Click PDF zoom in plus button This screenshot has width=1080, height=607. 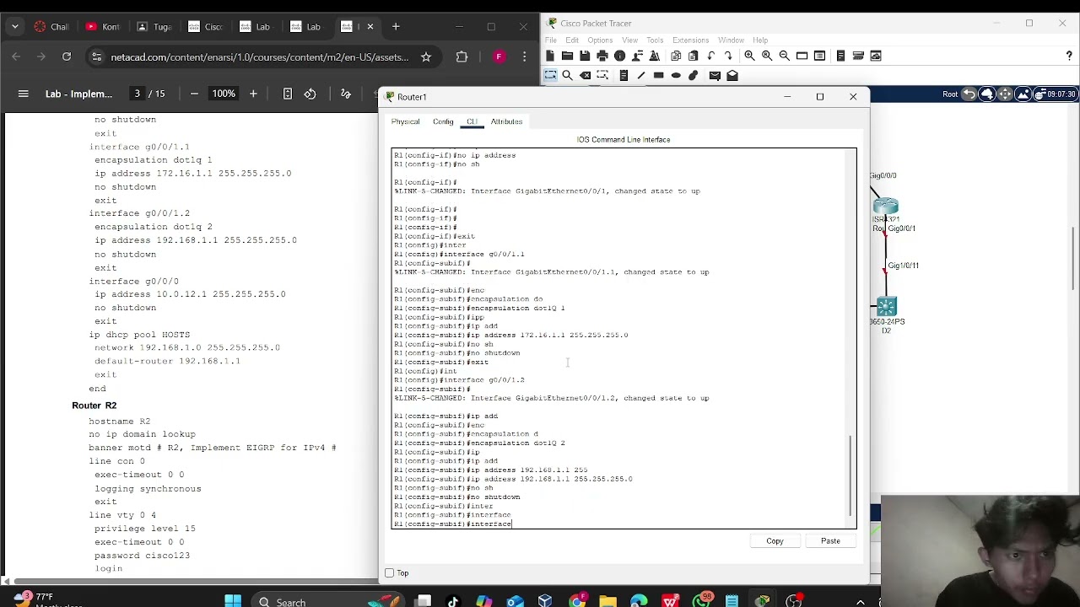[x=253, y=94]
